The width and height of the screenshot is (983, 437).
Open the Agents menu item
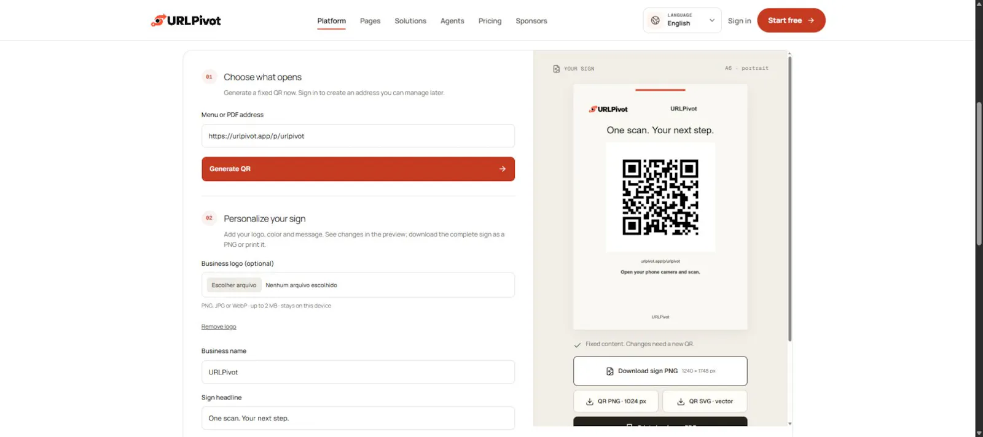[452, 21]
